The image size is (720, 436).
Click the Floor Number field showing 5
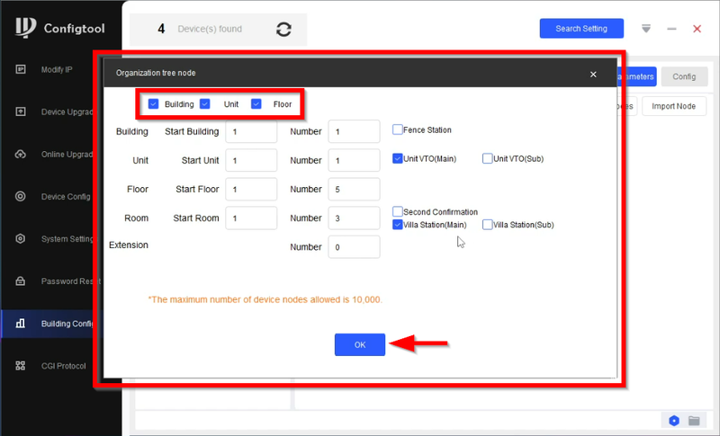[354, 190]
